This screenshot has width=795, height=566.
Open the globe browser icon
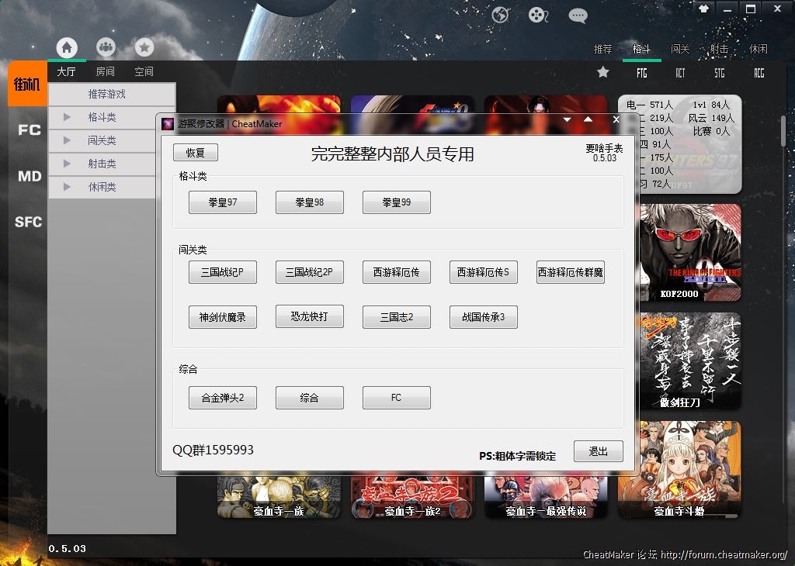point(501,15)
